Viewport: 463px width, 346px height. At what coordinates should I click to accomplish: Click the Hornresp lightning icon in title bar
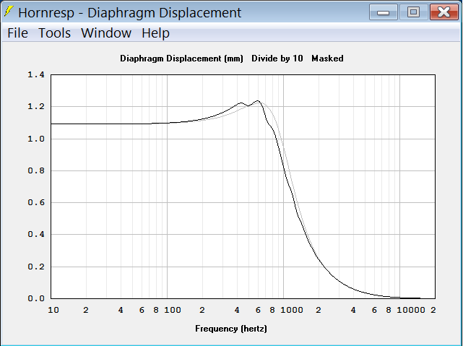[x=9, y=12]
